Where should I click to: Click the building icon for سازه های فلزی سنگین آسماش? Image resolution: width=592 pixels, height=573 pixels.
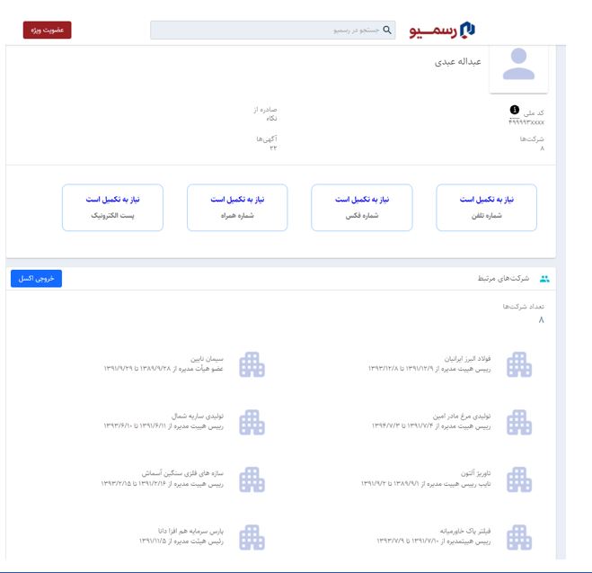point(252,479)
